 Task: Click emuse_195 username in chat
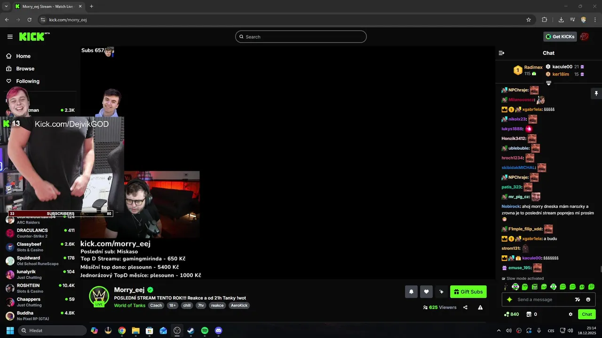pos(519,268)
